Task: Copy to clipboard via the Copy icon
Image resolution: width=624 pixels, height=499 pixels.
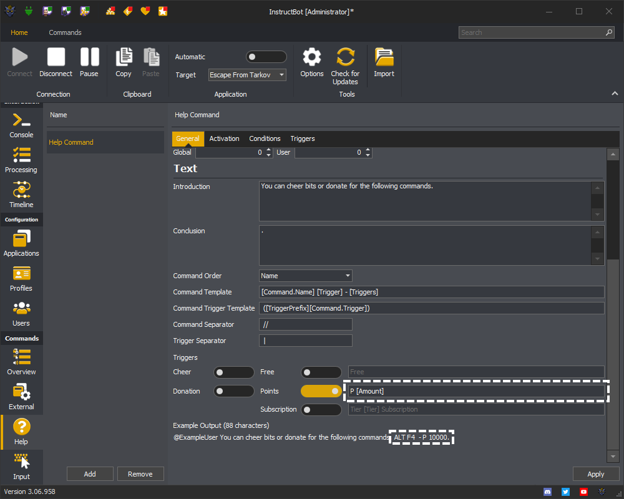Action: pyautogui.click(x=124, y=57)
